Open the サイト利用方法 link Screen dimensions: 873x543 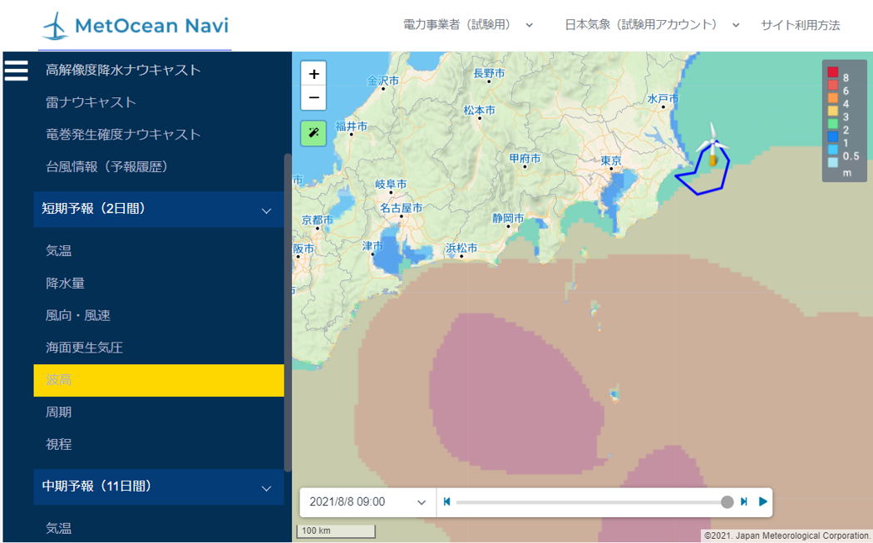pyautogui.click(x=800, y=25)
